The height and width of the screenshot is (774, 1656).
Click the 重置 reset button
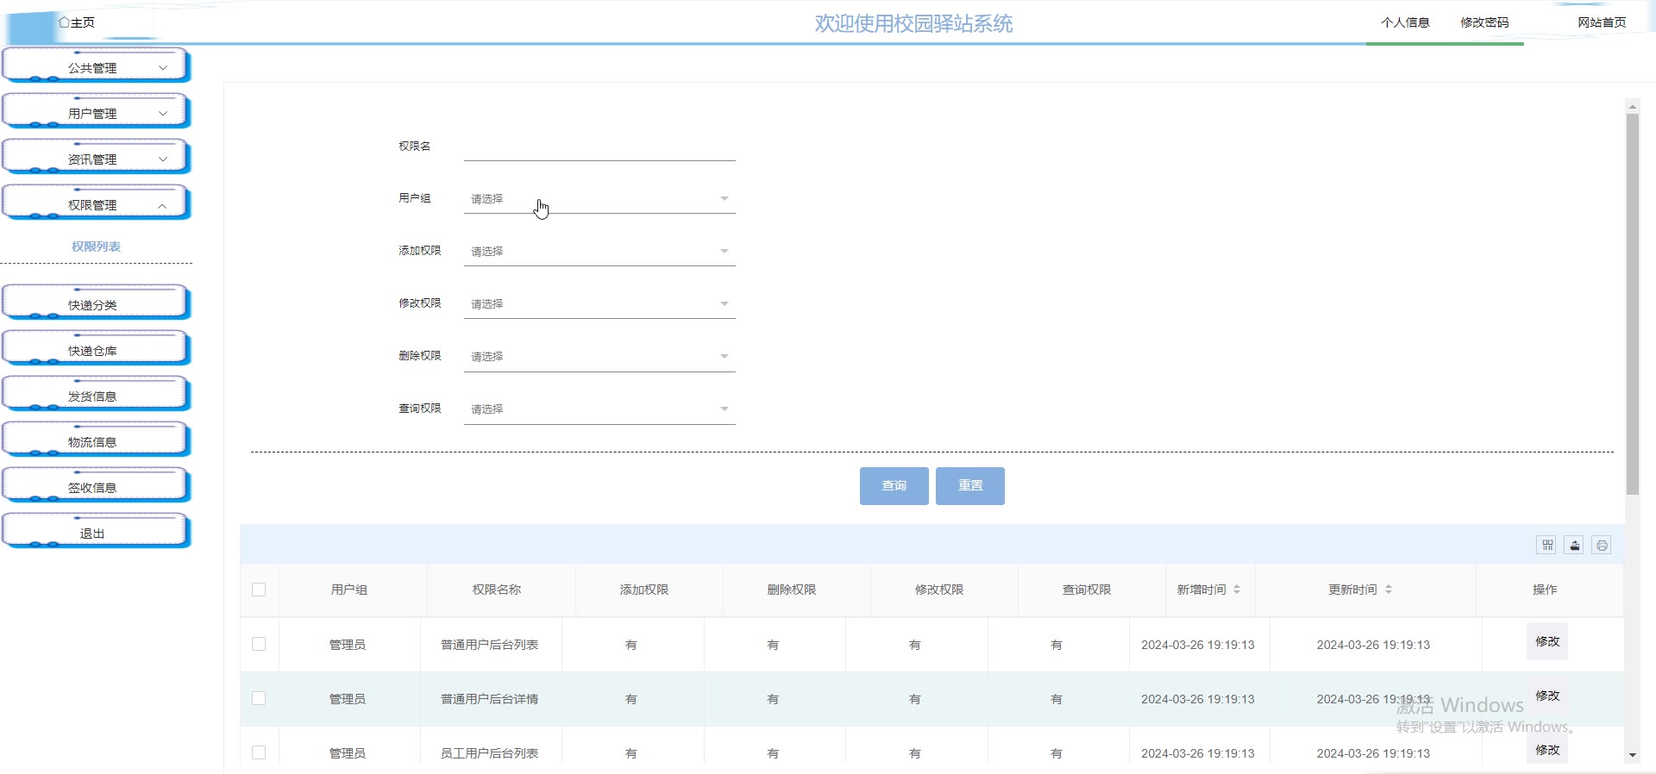(x=970, y=486)
